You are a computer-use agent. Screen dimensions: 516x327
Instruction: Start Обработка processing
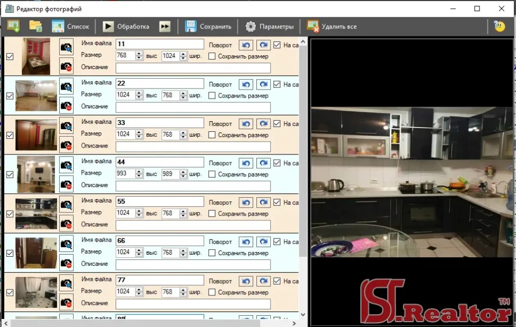click(126, 27)
